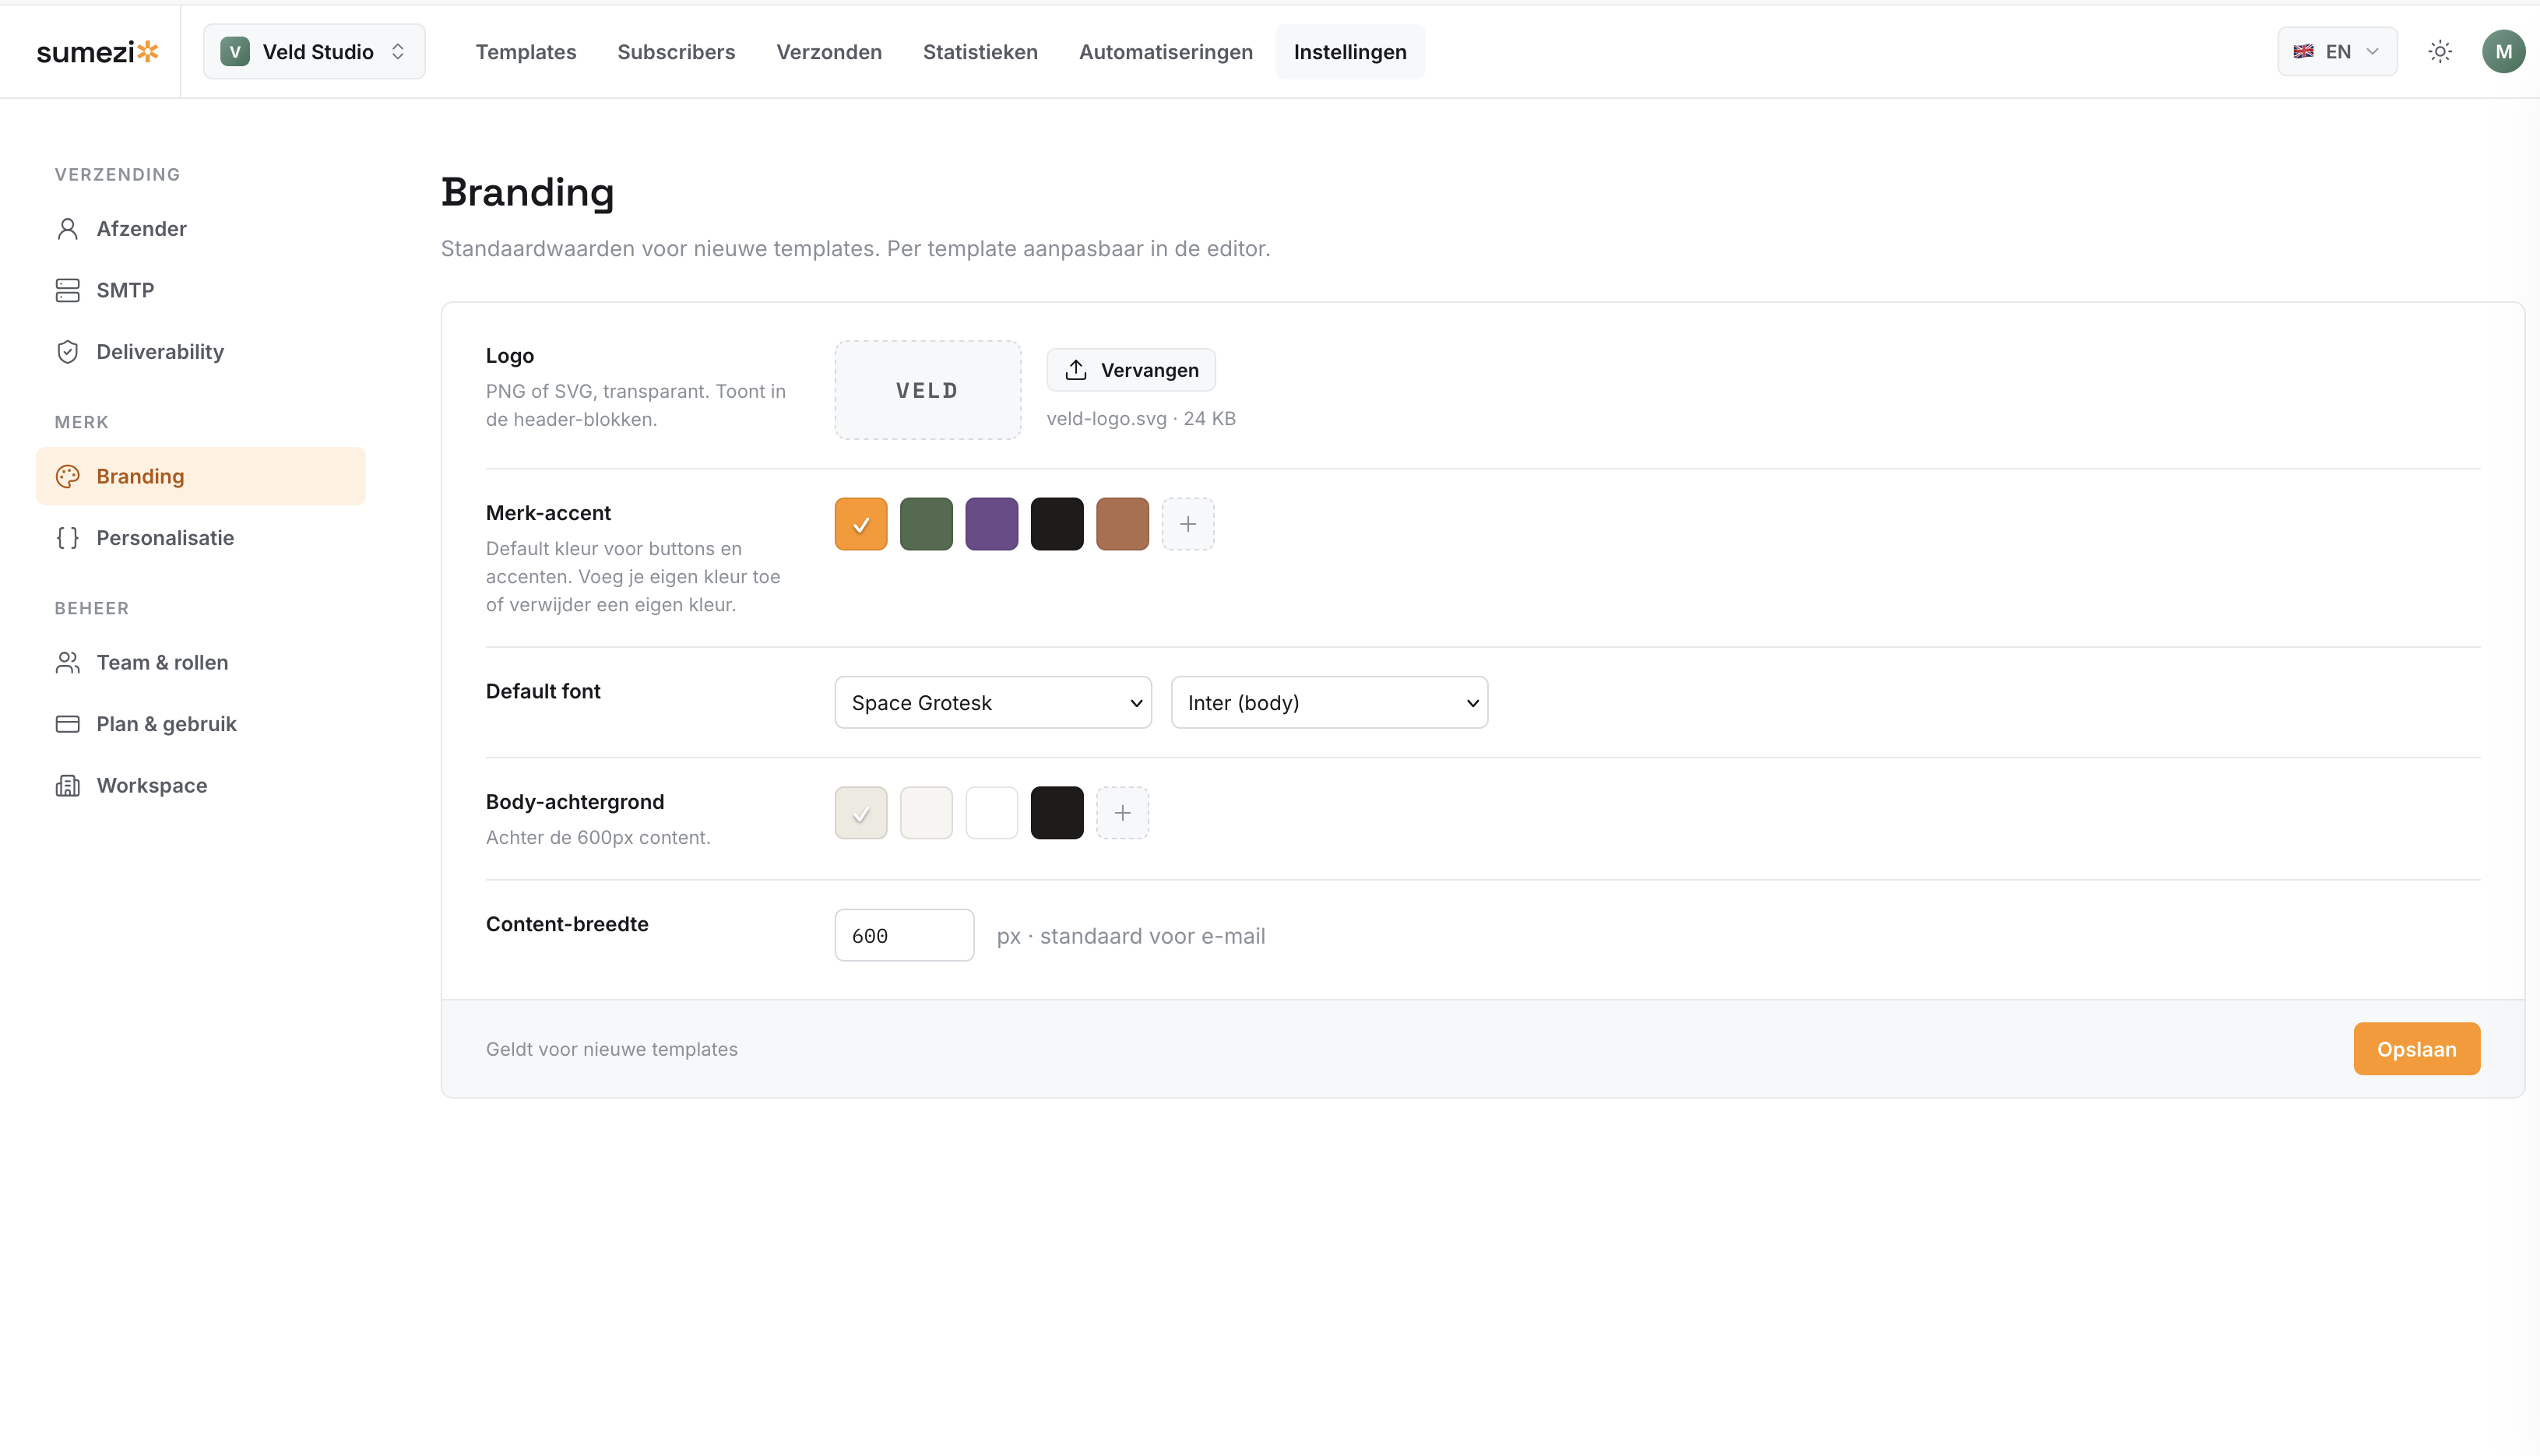Add a custom Body-achtergrond color
2540x1456 pixels.
pos(1122,813)
